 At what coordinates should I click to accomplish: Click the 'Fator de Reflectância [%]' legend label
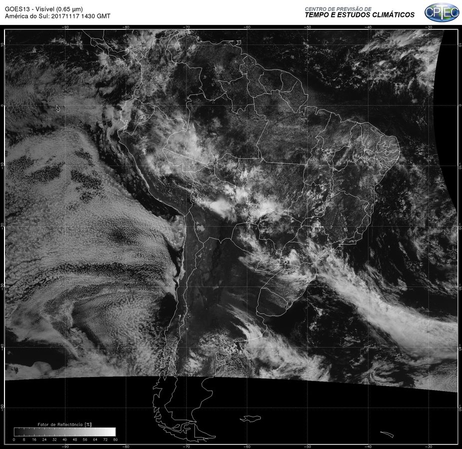coord(64,425)
